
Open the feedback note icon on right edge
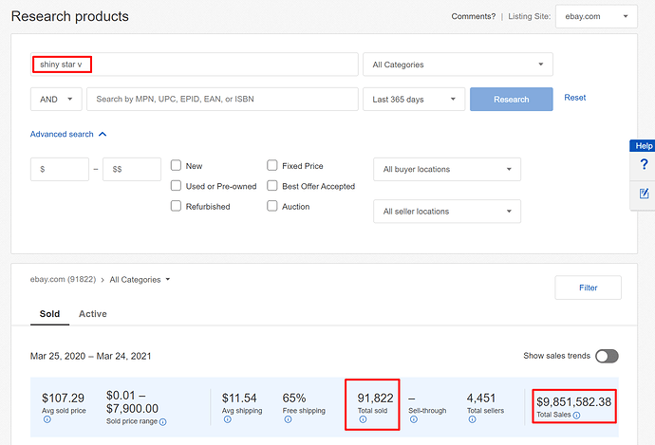pos(644,194)
